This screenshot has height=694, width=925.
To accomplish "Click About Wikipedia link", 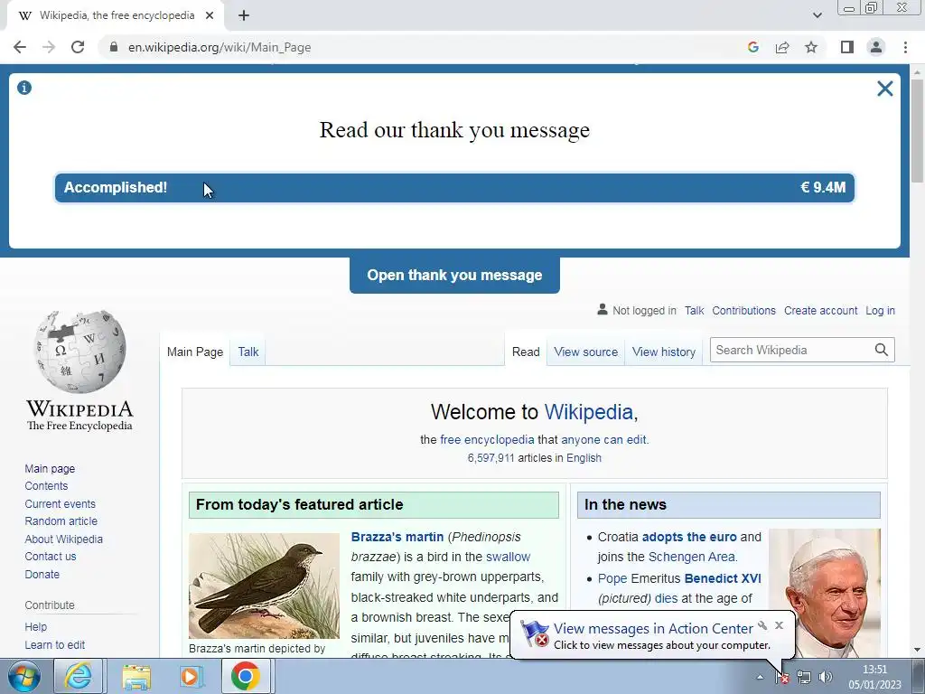I will 64,539.
